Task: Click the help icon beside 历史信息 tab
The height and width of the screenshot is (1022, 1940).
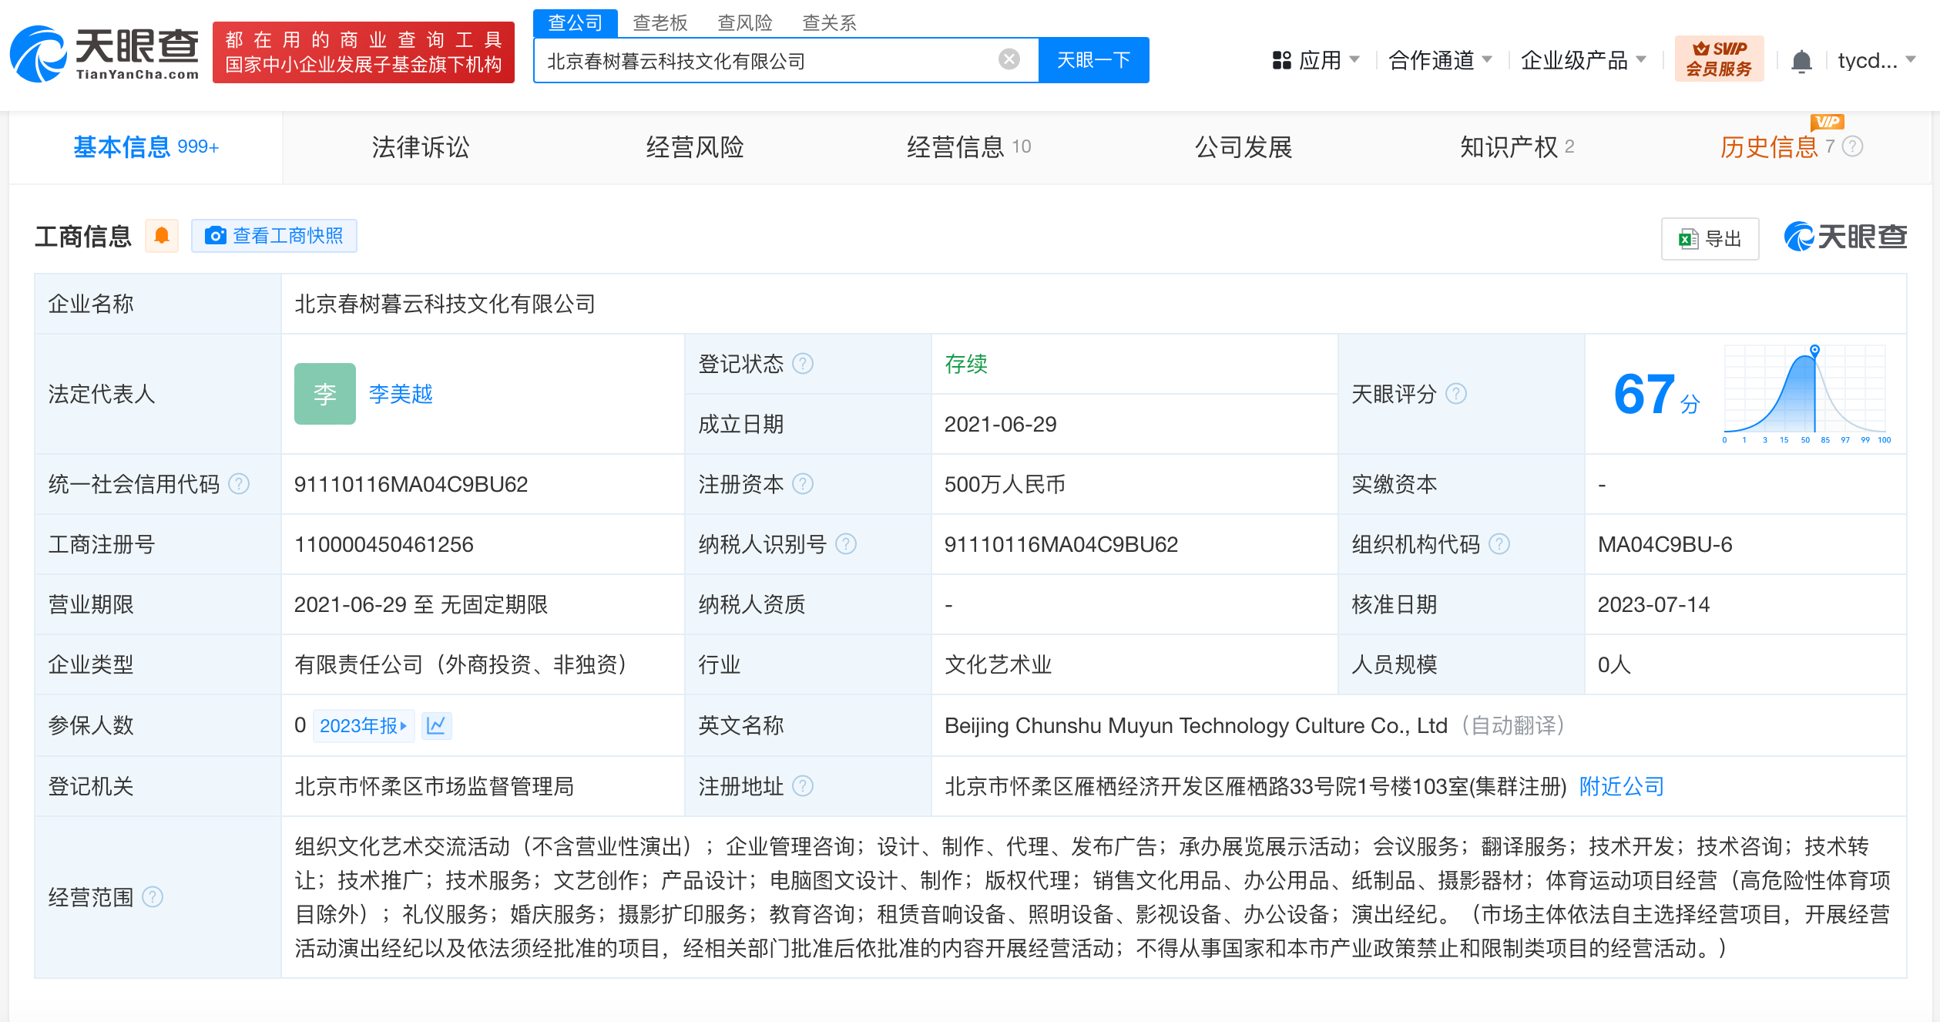Action: (x=1853, y=146)
